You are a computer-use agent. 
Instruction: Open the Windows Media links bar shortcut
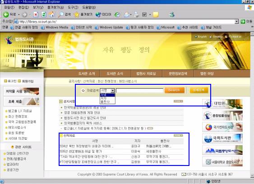tap(55, 28)
